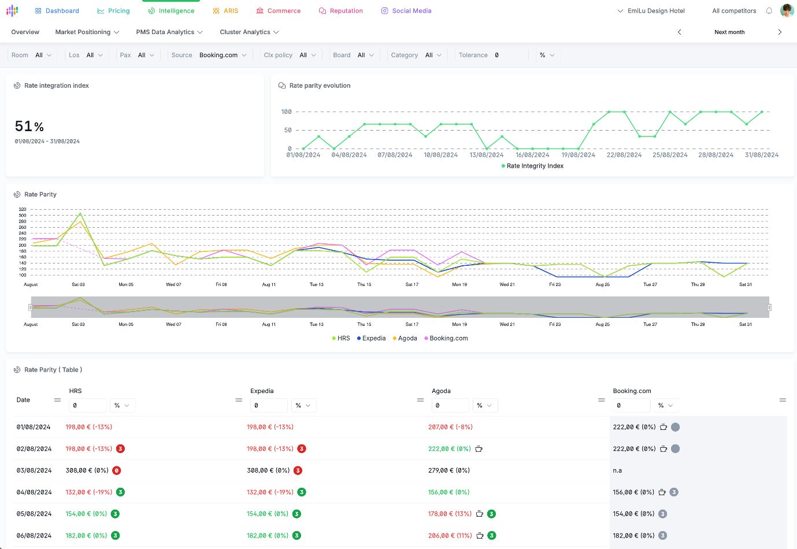Click the left handle of chart range slider
Image resolution: width=797 pixels, height=549 pixels.
(31, 307)
